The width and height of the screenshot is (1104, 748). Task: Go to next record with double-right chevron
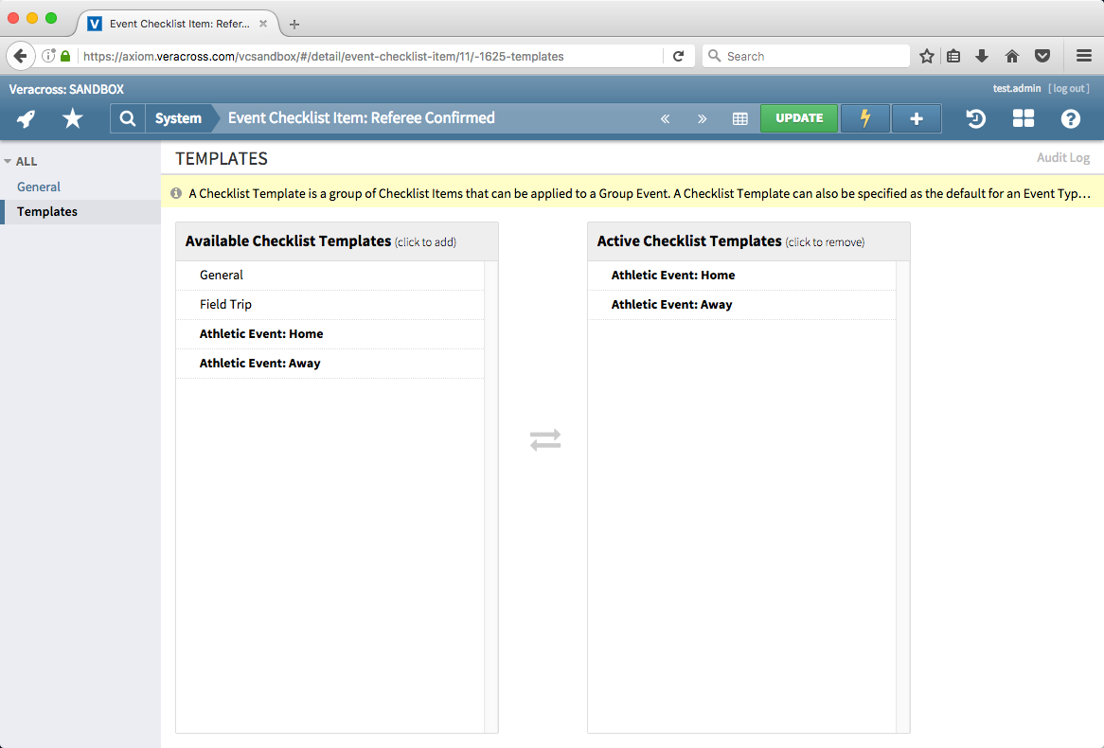(x=702, y=119)
